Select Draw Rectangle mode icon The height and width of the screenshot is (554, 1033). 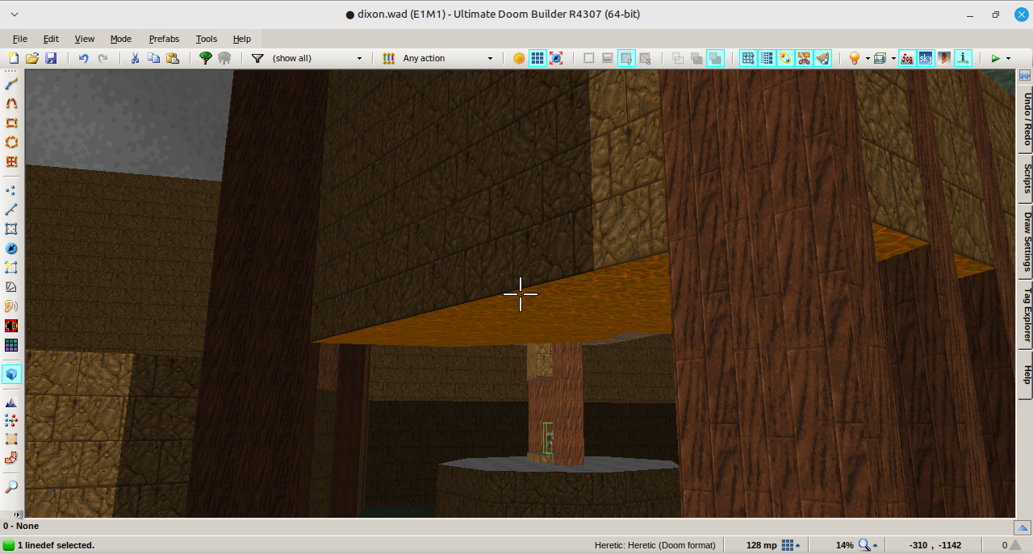(x=11, y=123)
